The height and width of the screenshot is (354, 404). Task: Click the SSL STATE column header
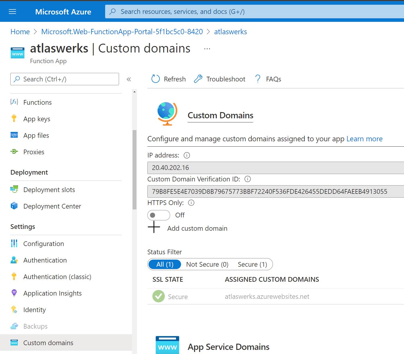168,279
